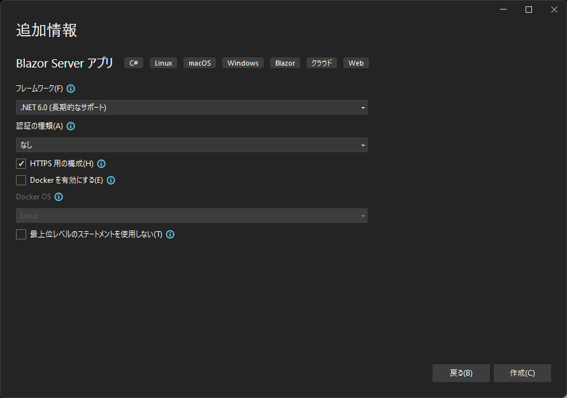Click the Windows tag
The height and width of the screenshot is (398, 567).
243,63
